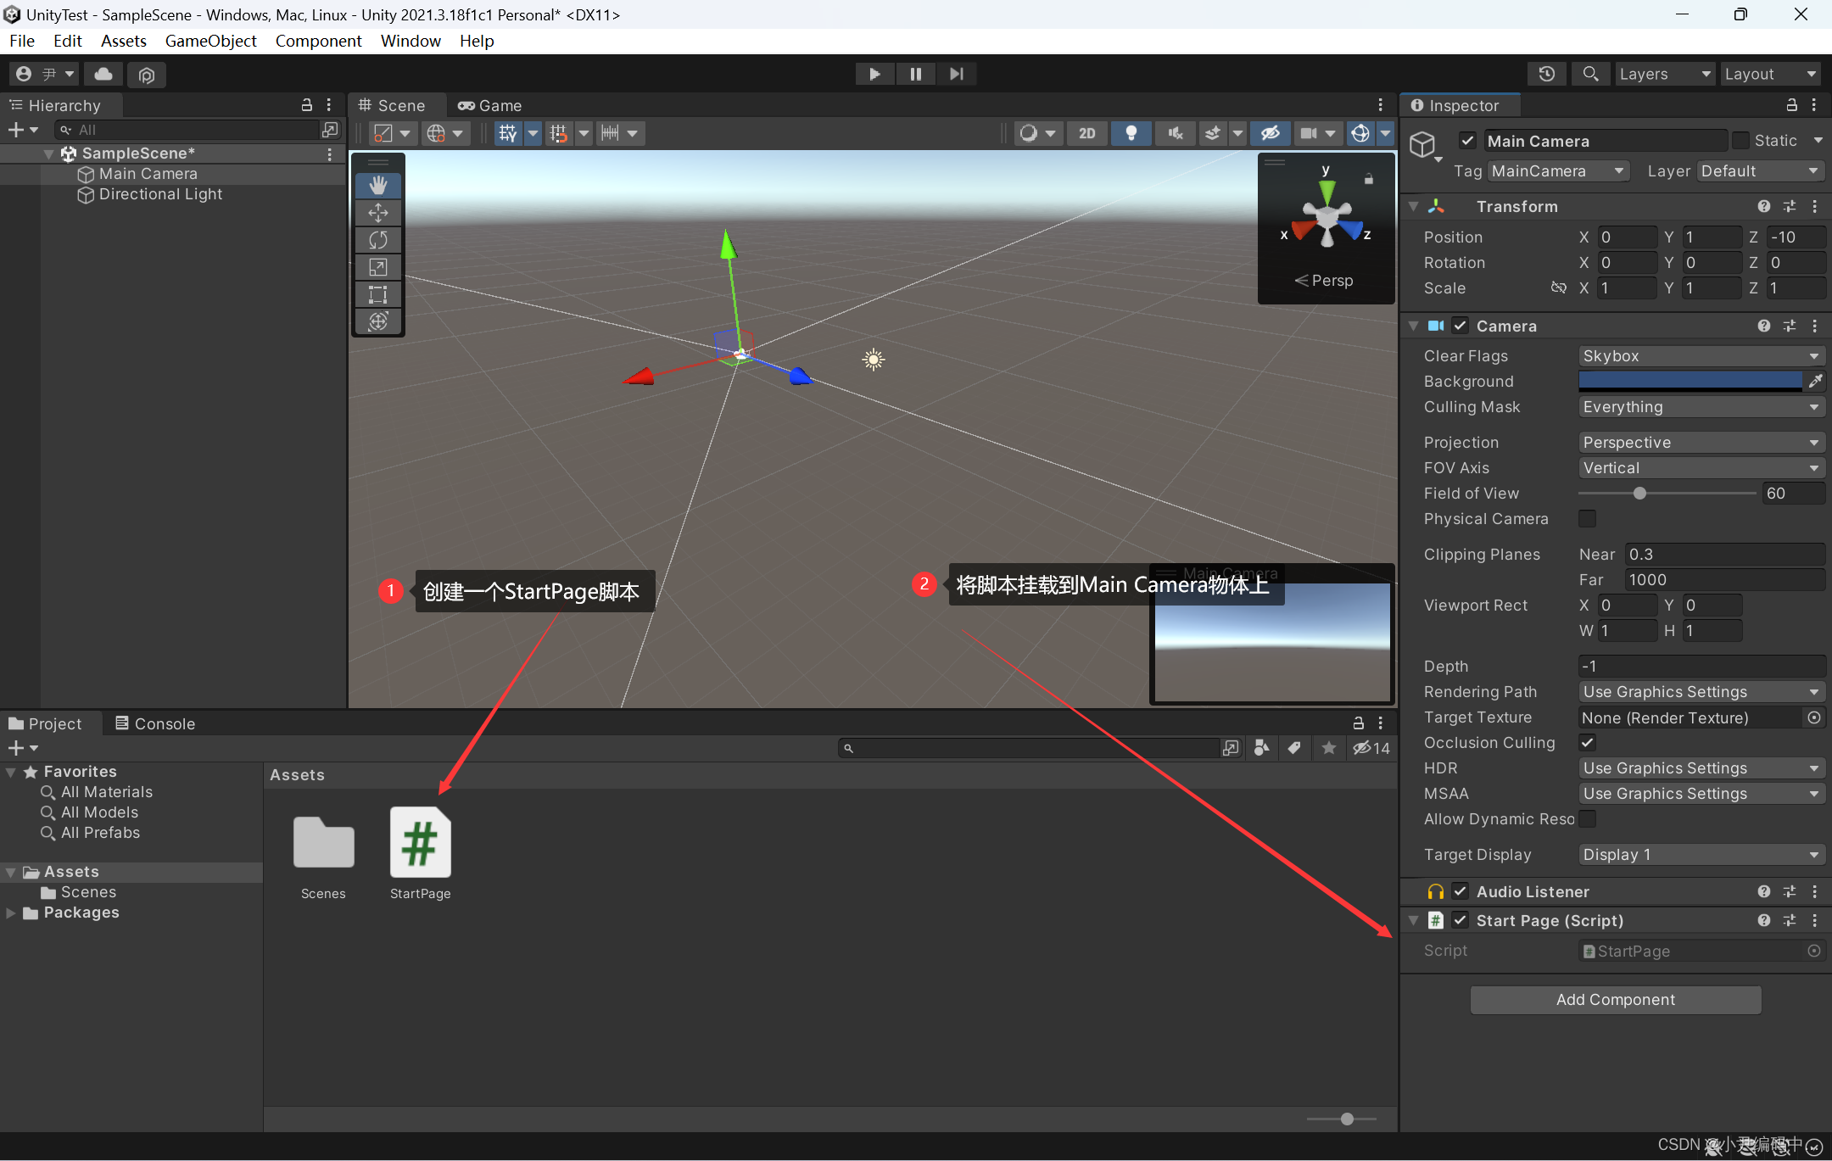The height and width of the screenshot is (1161, 1832).
Task: Open Transform component help icon
Action: point(1764,206)
